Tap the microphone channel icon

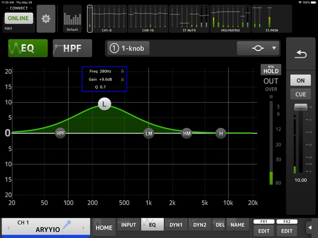pos(67,226)
